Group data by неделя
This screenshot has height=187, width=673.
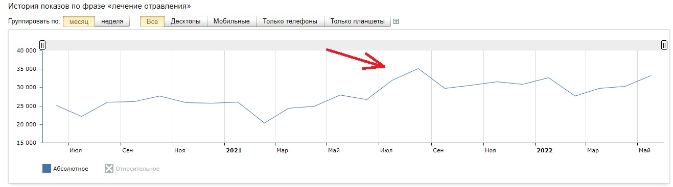click(x=112, y=21)
